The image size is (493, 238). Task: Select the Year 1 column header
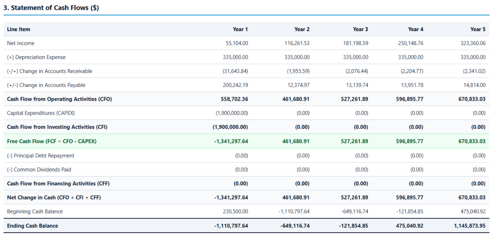(x=240, y=29)
